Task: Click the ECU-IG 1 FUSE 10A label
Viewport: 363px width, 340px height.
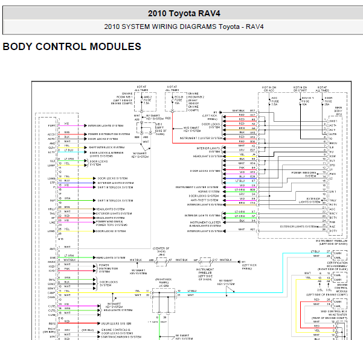Action: pyautogui.click(x=307, y=101)
